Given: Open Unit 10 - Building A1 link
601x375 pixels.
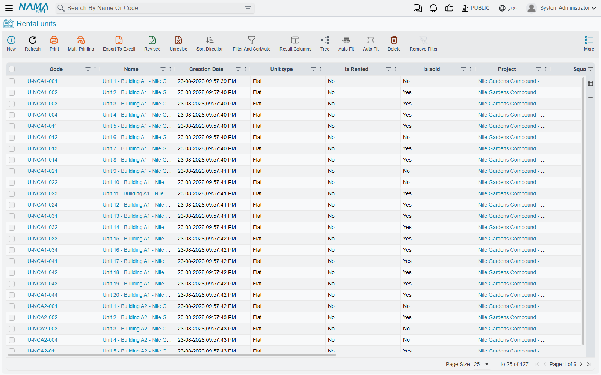Looking at the screenshot, I should tap(136, 182).
